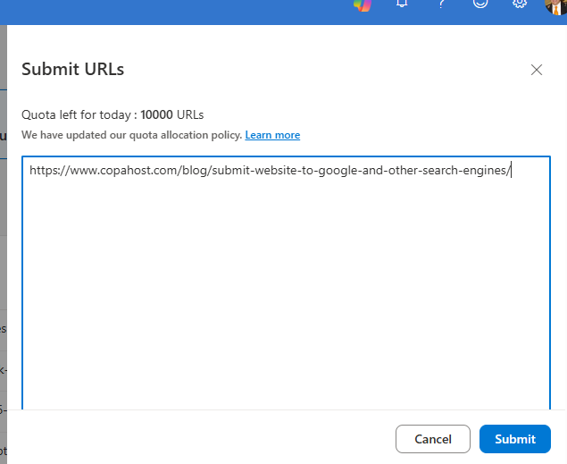Open the help question mark

point(441,4)
